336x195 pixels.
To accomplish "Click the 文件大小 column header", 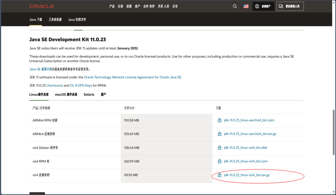I will [x=129, y=108].
